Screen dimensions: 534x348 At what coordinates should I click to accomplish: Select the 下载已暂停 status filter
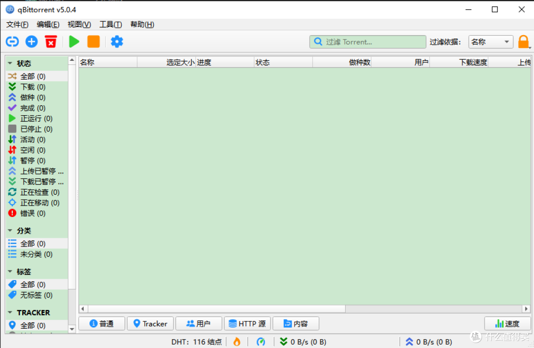tap(37, 181)
